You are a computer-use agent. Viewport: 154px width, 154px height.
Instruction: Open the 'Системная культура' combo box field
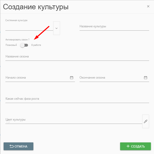[29, 27]
